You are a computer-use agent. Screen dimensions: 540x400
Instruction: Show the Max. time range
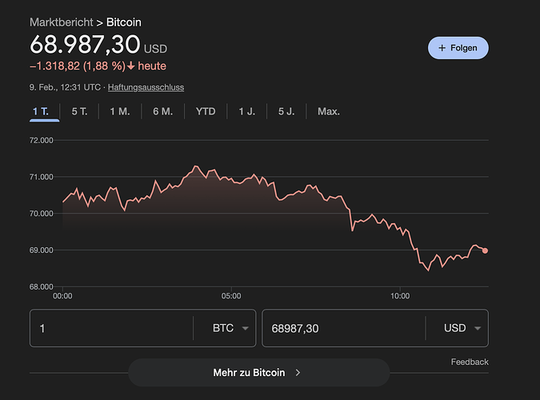(329, 111)
